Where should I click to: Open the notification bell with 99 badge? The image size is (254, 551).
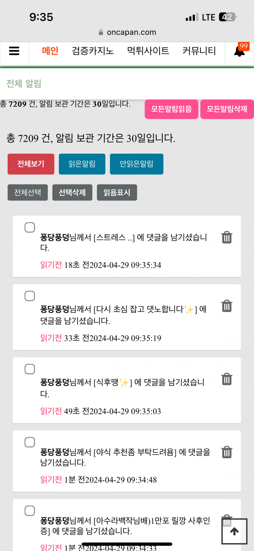pos(240,51)
